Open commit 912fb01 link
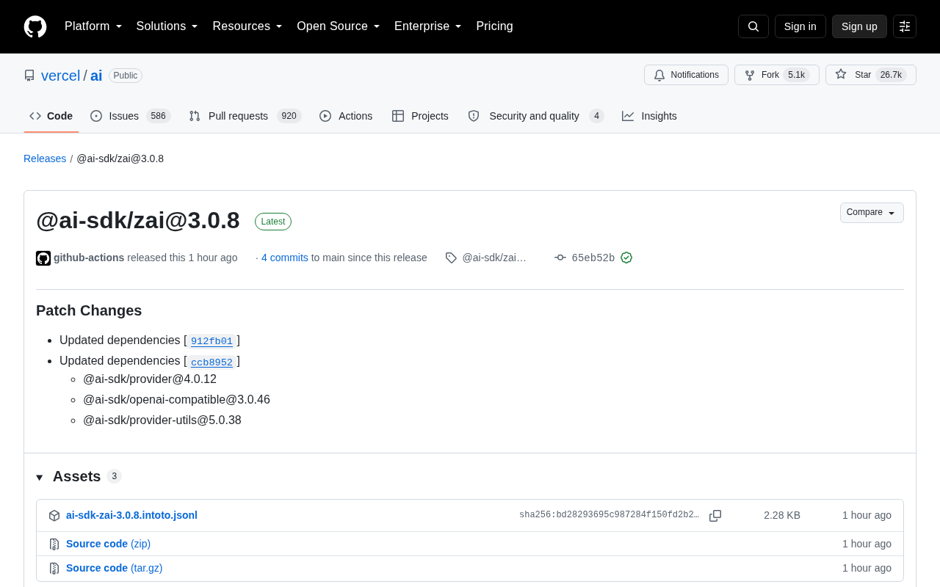940x587 pixels. click(x=211, y=341)
